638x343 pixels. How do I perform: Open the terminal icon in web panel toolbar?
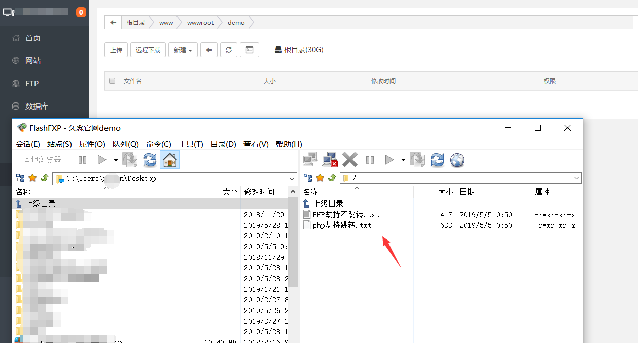[249, 50]
